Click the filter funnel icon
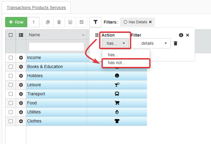Image resolution: width=211 pixels, height=144 pixels. coord(95,22)
